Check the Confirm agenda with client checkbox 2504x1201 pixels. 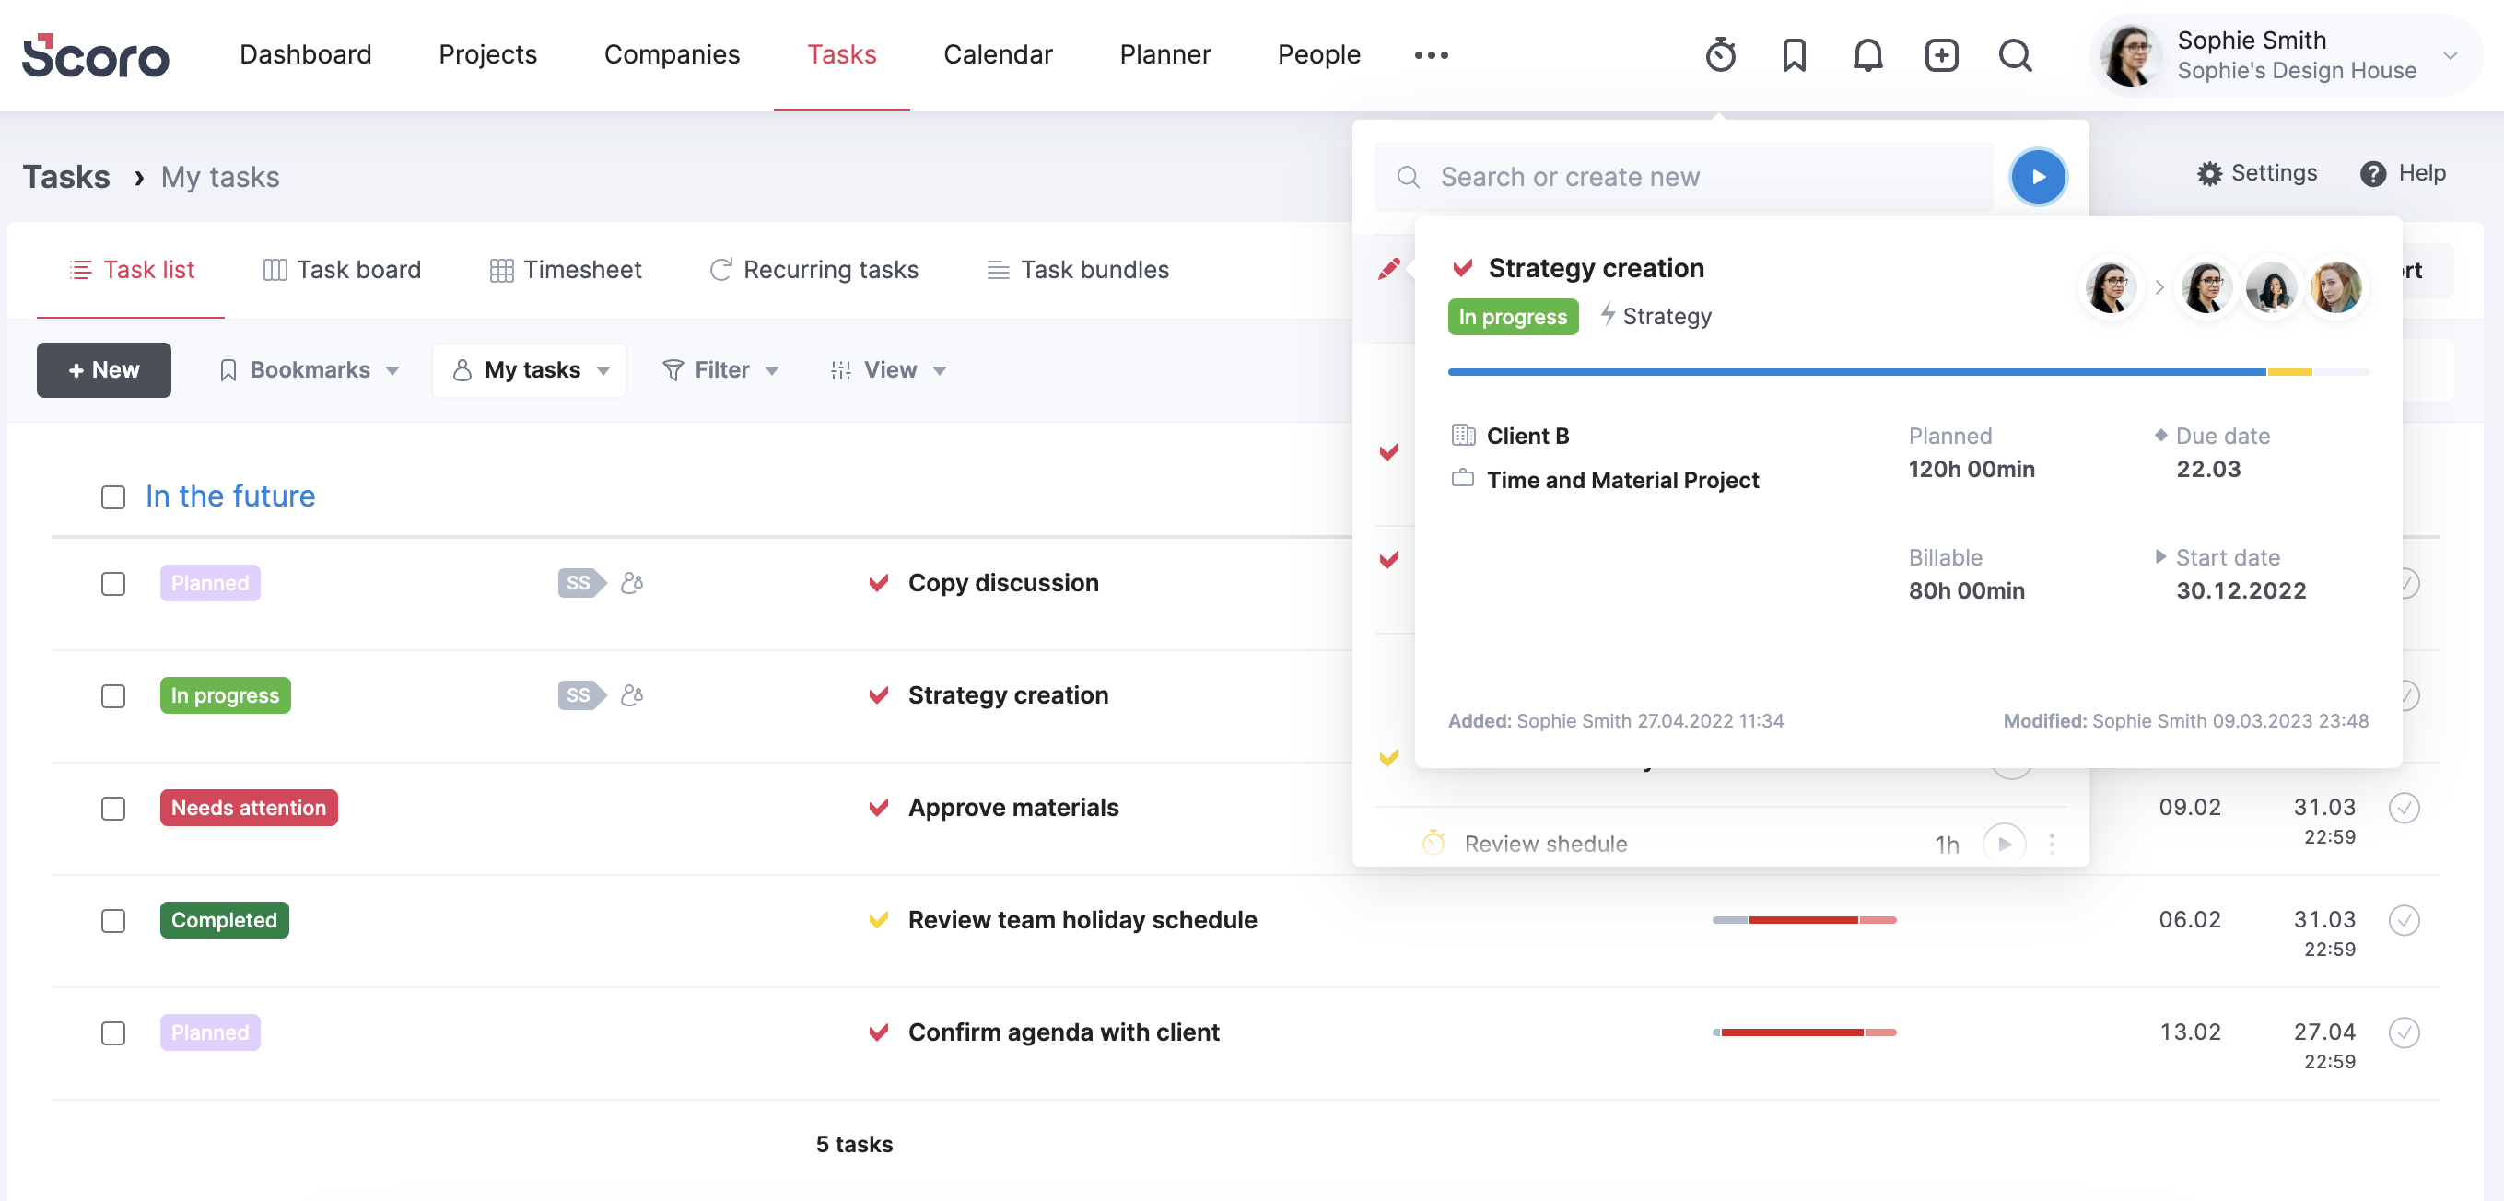coord(112,1032)
